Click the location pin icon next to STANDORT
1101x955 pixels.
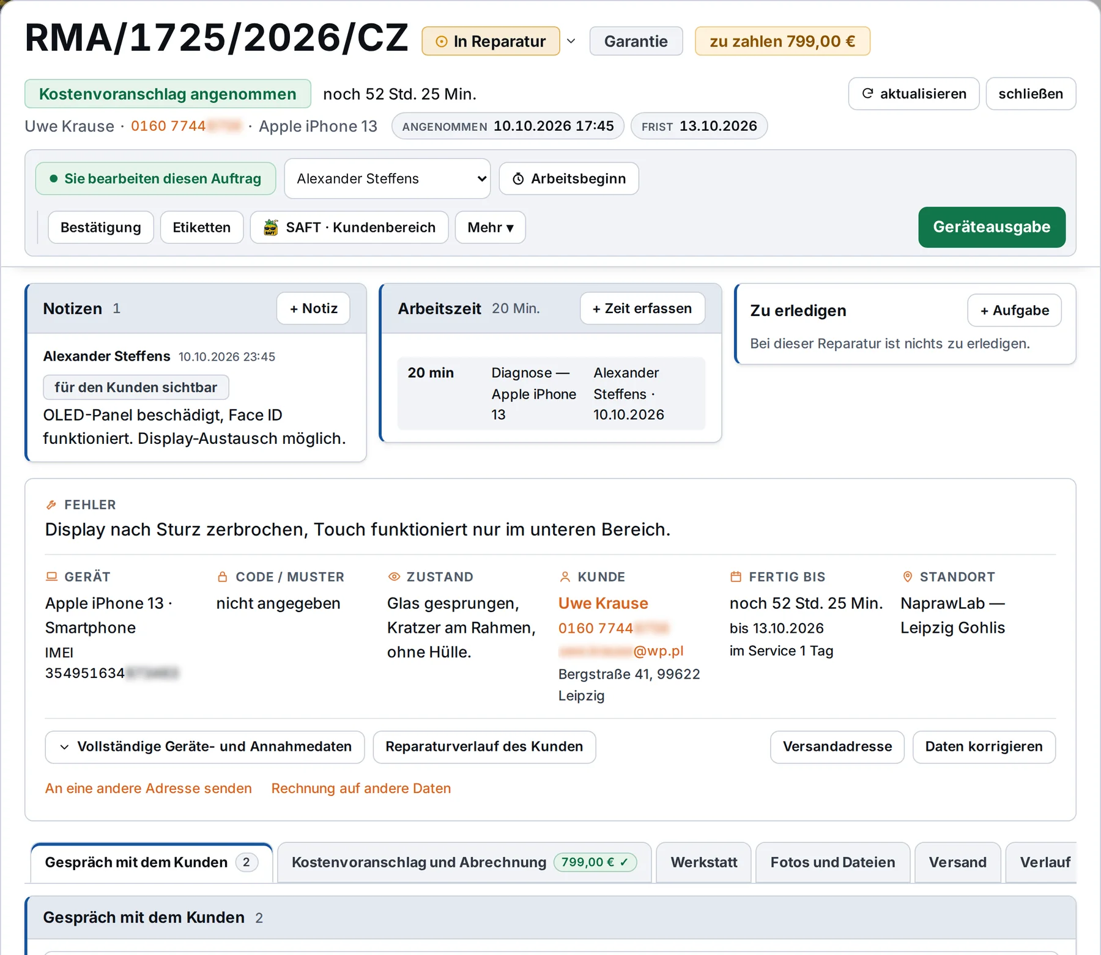point(908,577)
